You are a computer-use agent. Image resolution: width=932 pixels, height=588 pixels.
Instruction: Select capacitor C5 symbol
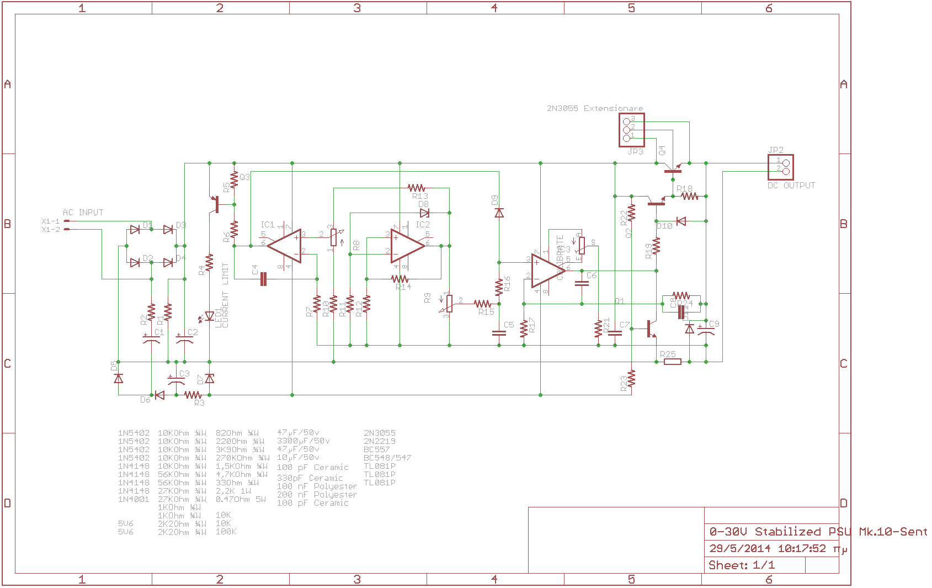(x=499, y=333)
